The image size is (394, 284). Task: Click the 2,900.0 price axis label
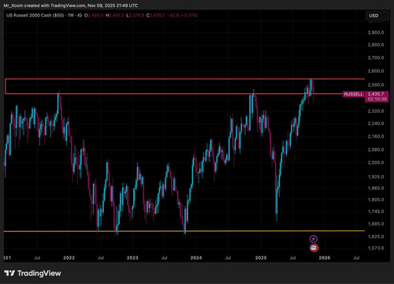click(376, 32)
